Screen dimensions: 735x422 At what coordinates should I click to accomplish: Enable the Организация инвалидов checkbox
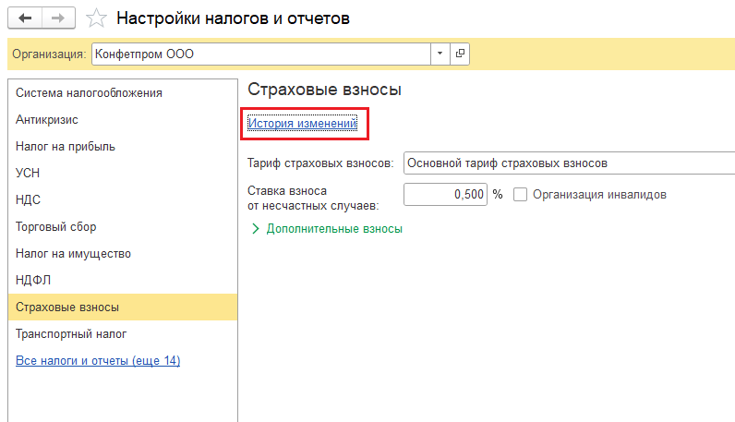click(520, 195)
